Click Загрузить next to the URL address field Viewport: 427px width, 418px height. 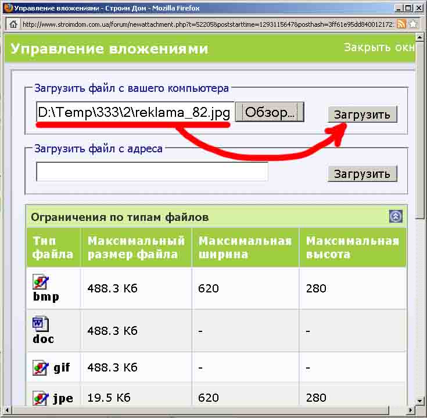click(x=362, y=174)
